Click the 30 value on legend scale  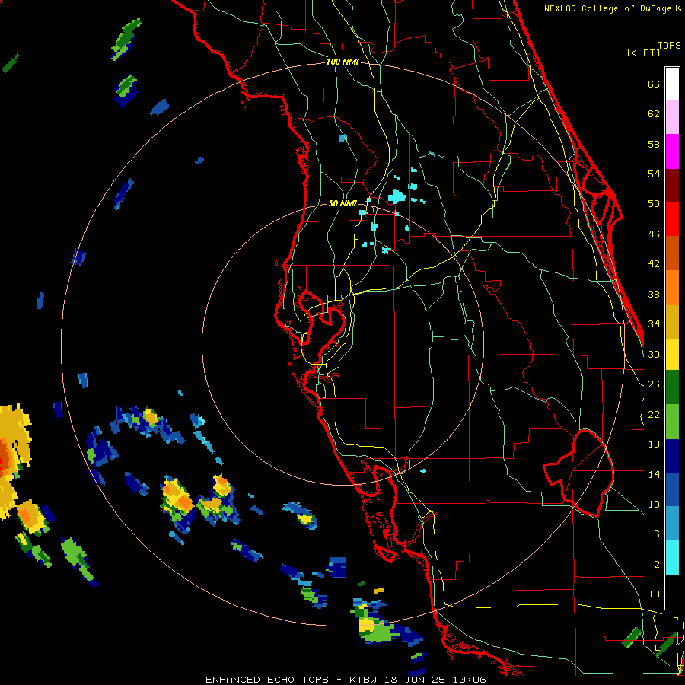tap(654, 354)
